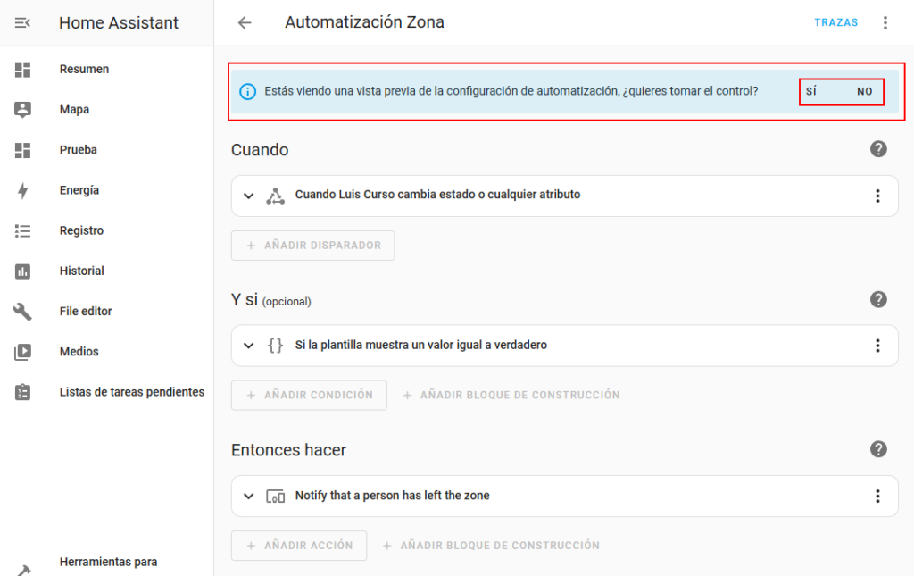Open File editor from sidebar
This screenshot has width=914, height=576.
coord(85,311)
